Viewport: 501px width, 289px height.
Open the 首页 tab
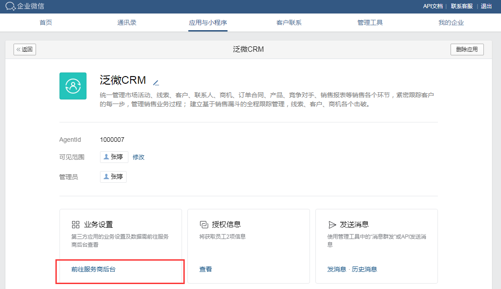point(46,23)
